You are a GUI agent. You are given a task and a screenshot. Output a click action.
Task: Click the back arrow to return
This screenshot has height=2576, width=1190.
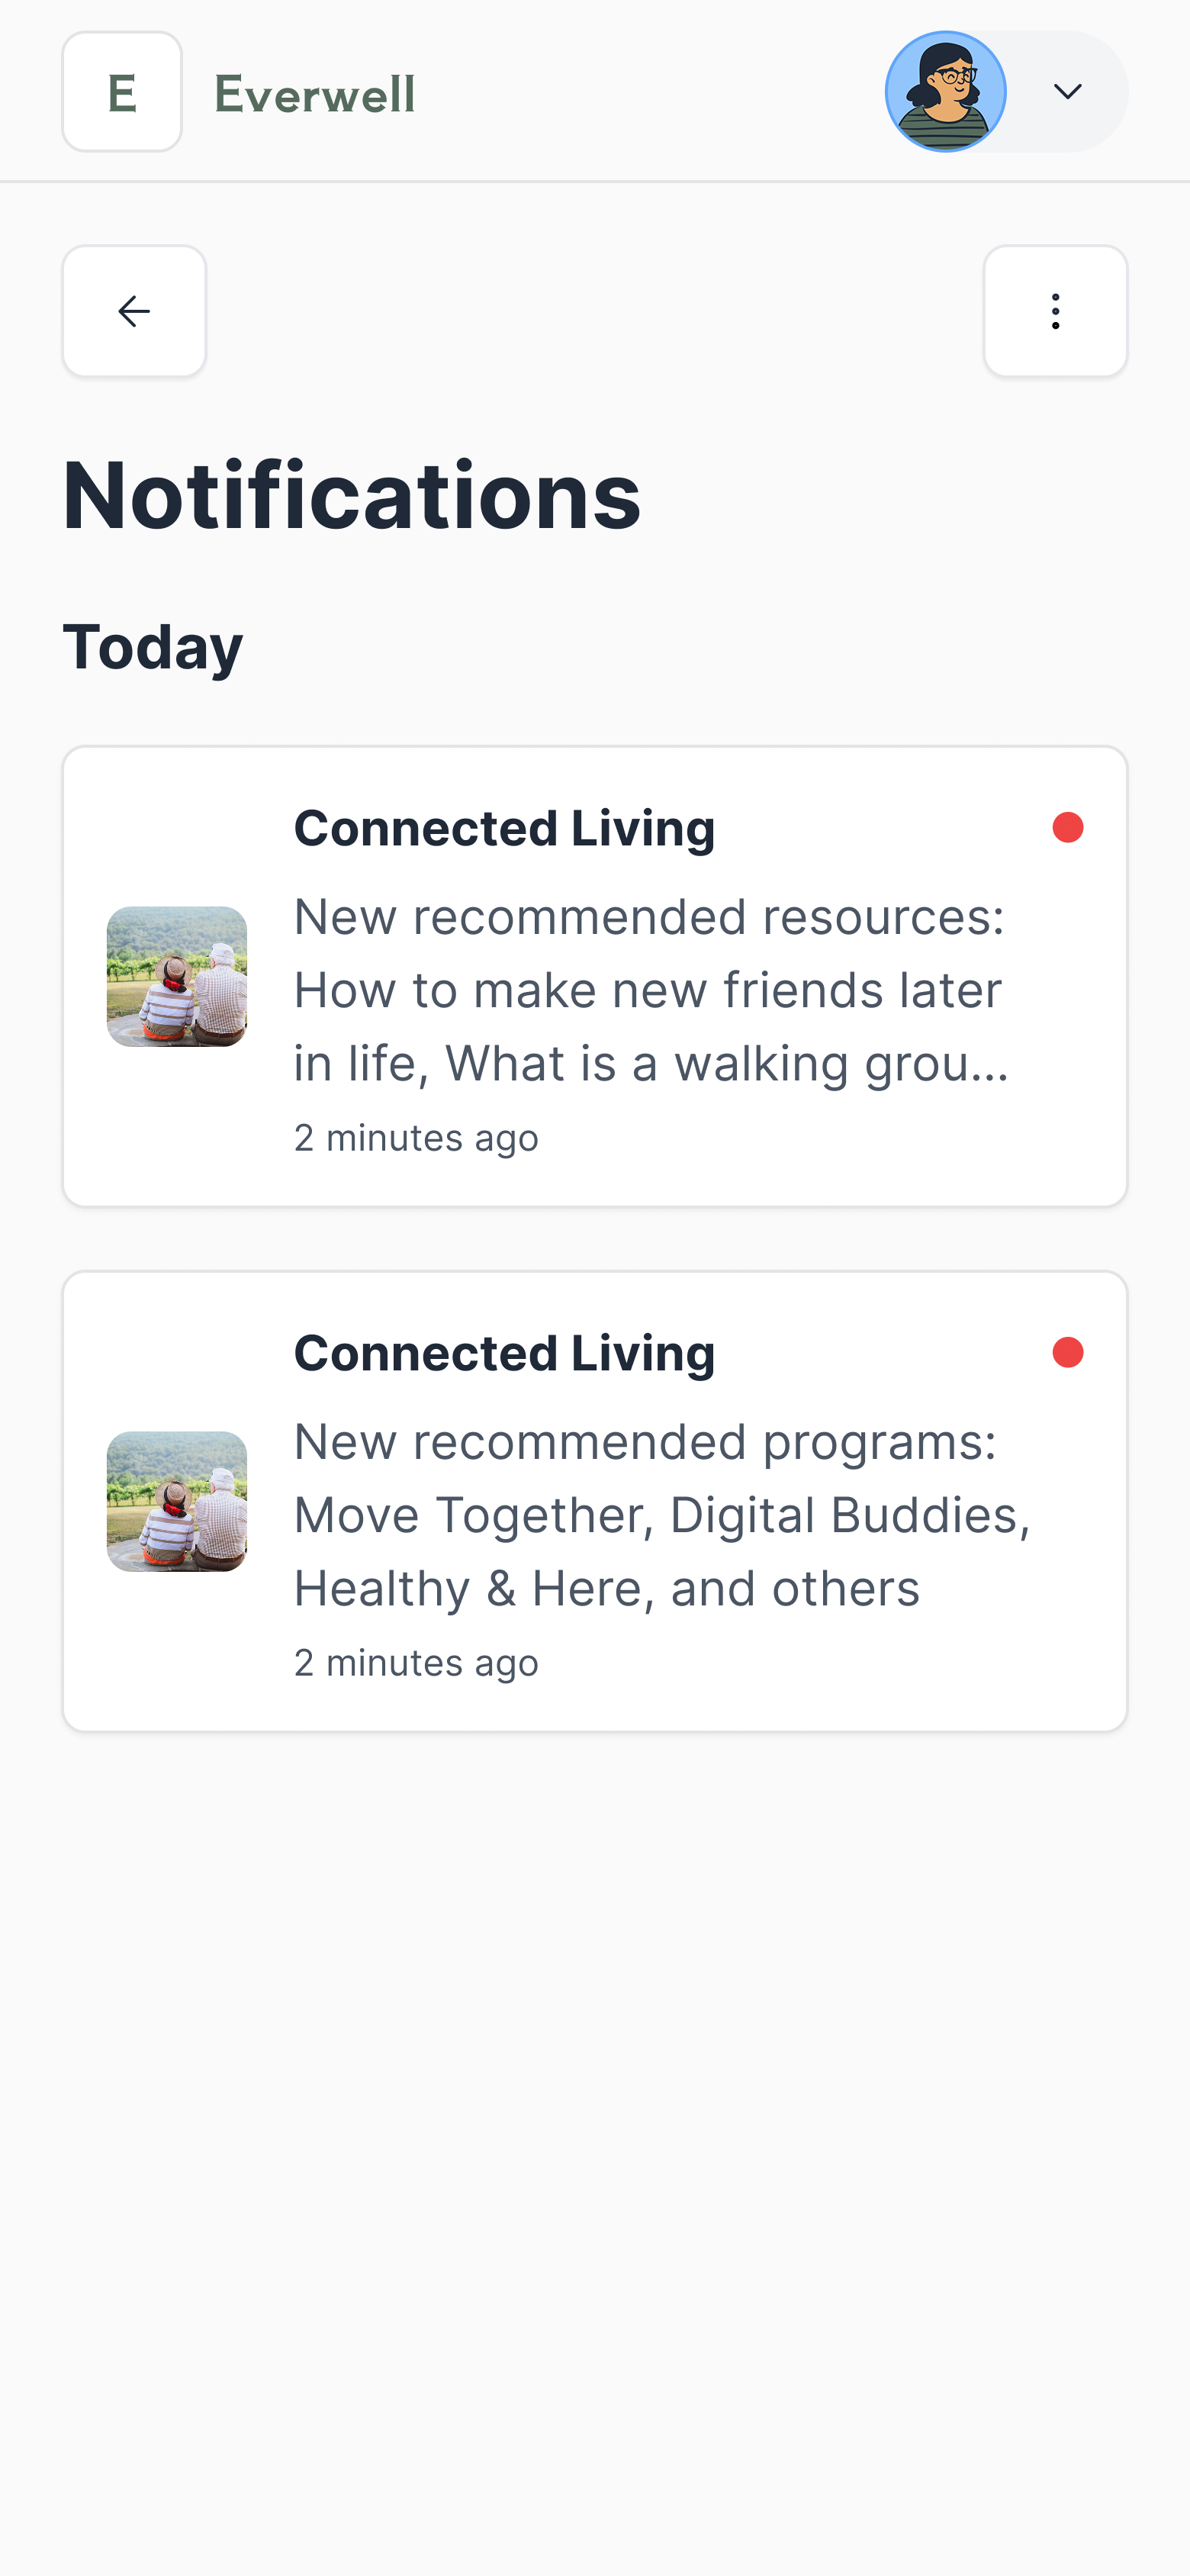[x=134, y=311]
